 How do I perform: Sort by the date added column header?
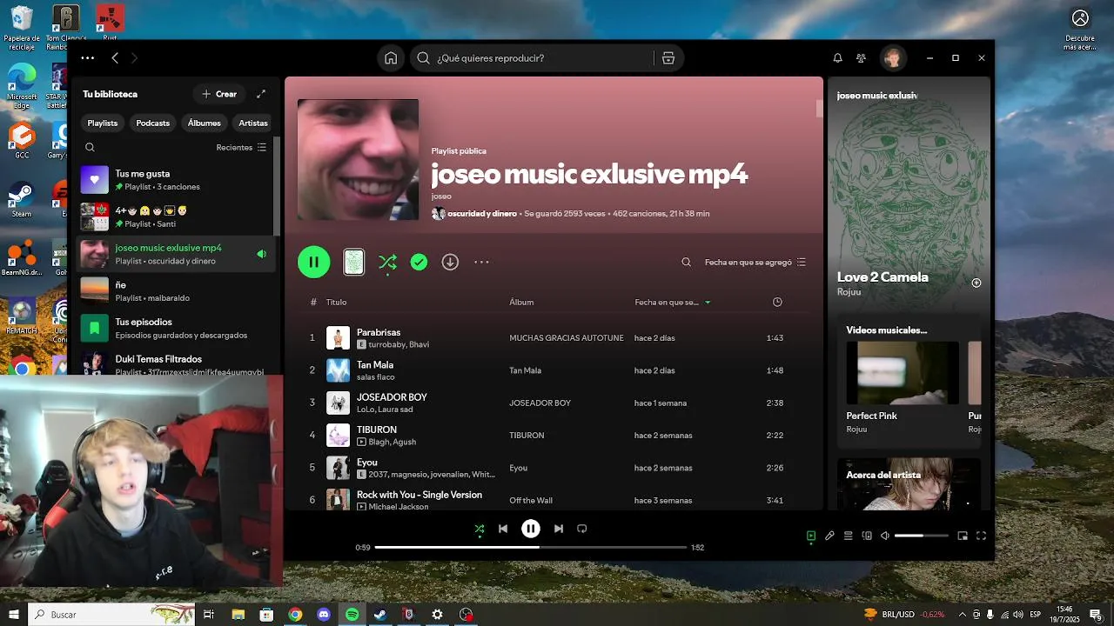[672, 302]
